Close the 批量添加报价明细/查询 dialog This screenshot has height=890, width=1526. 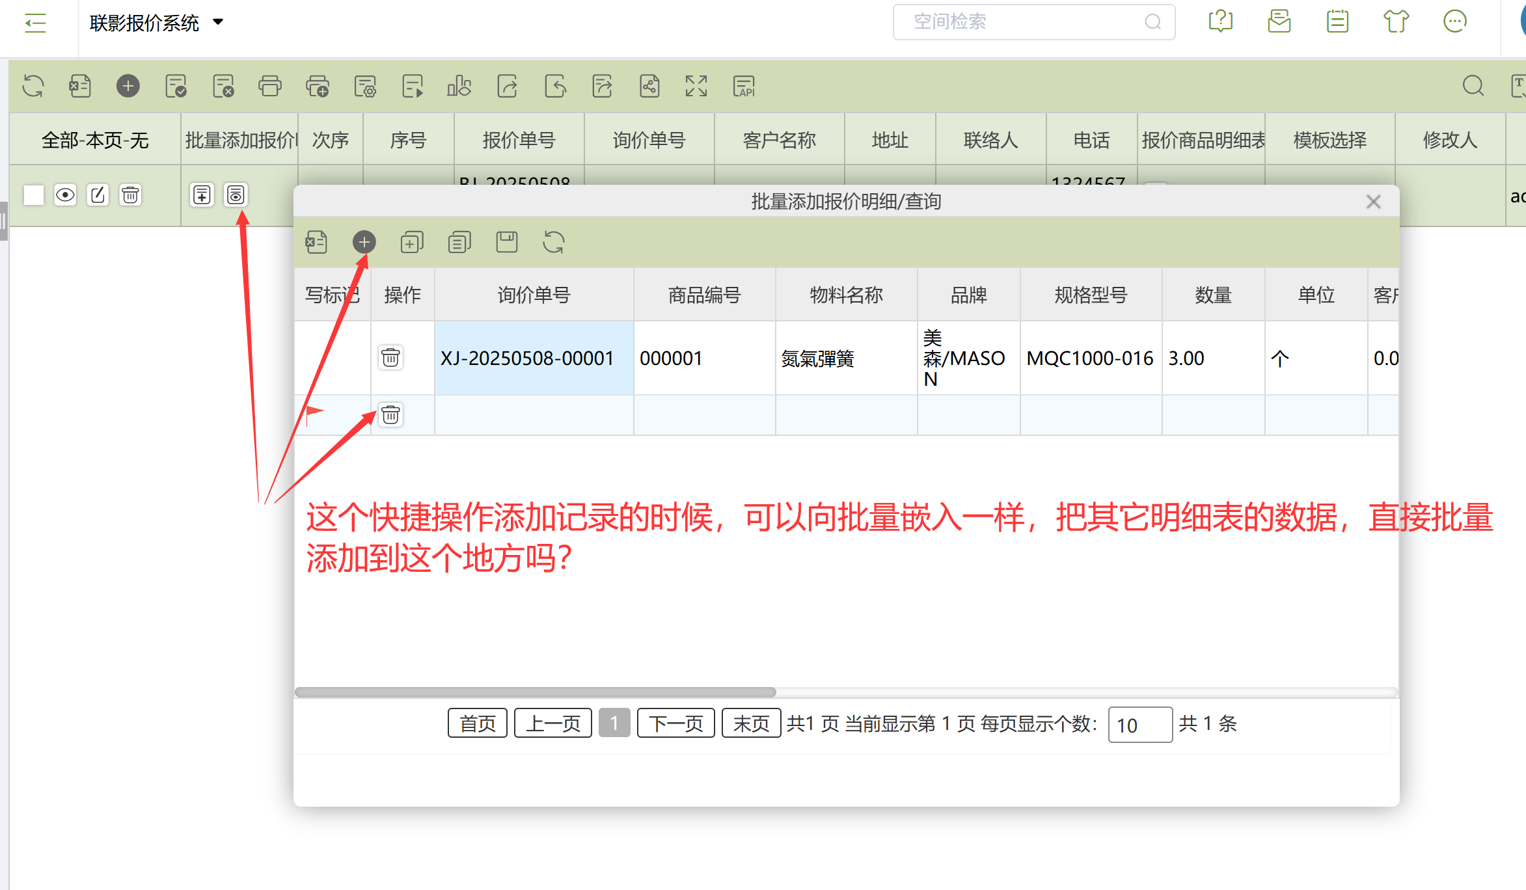point(1374,202)
